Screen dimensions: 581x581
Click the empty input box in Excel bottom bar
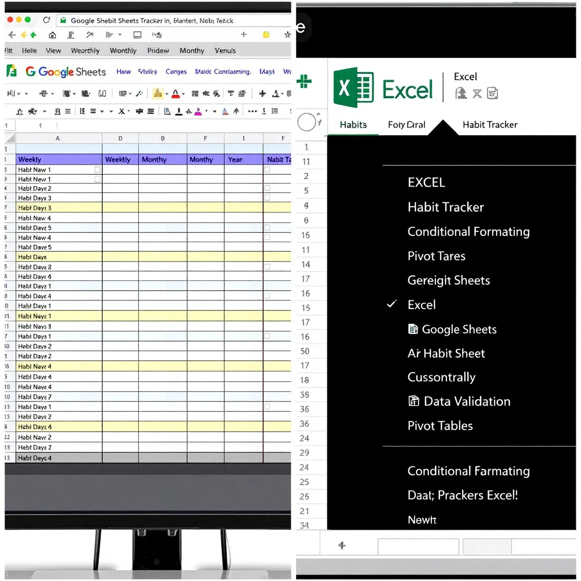(x=418, y=547)
